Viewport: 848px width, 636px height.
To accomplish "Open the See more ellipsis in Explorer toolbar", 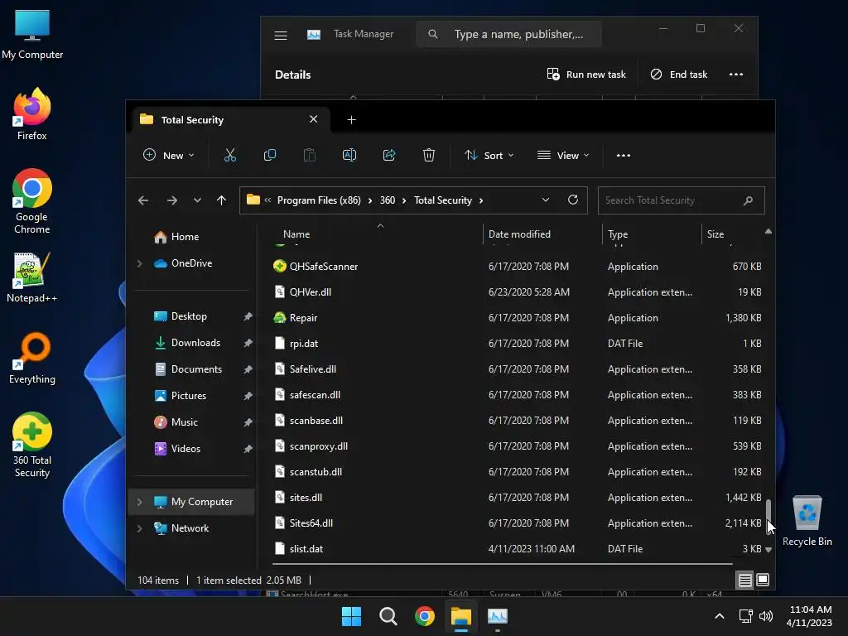I will pyautogui.click(x=624, y=155).
